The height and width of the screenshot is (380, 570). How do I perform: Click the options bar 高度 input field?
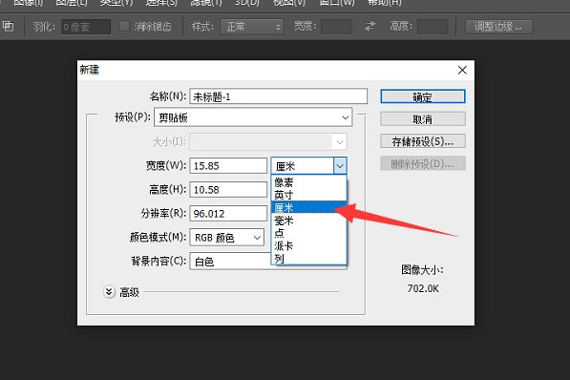click(x=433, y=27)
